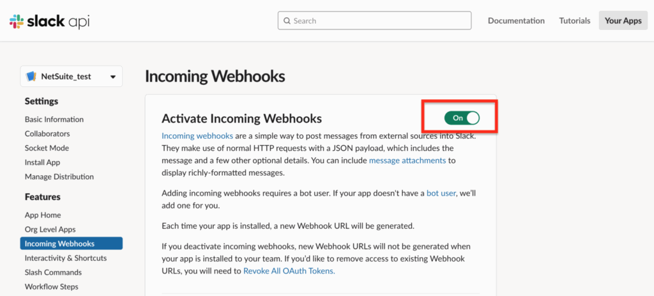Open the bot user link

point(441,193)
